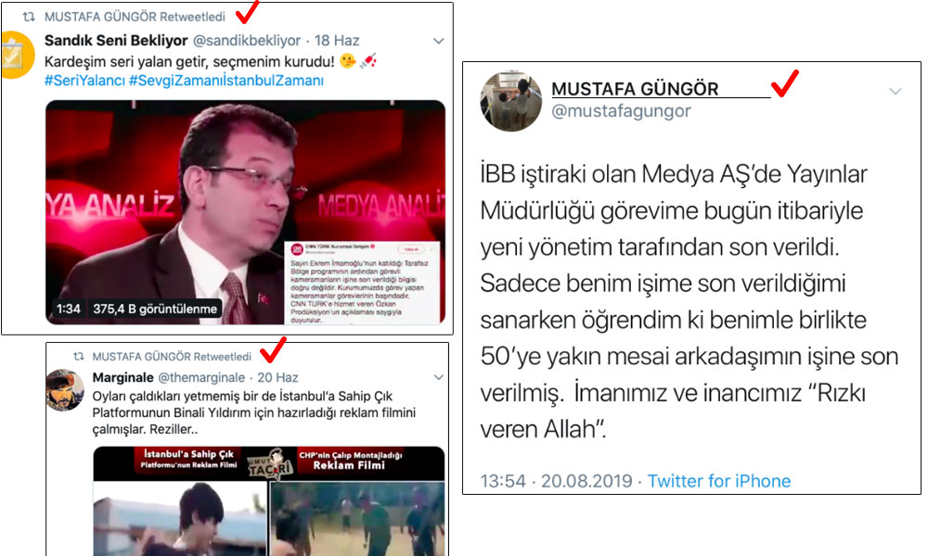This screenshot has width=928, height=556.
Task: Click the Marginale profile avatar
Action: coord(65,389)
